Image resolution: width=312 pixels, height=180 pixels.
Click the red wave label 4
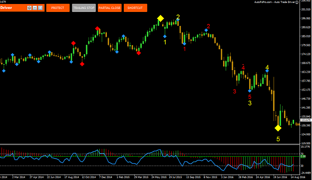[x=243, y=68]
